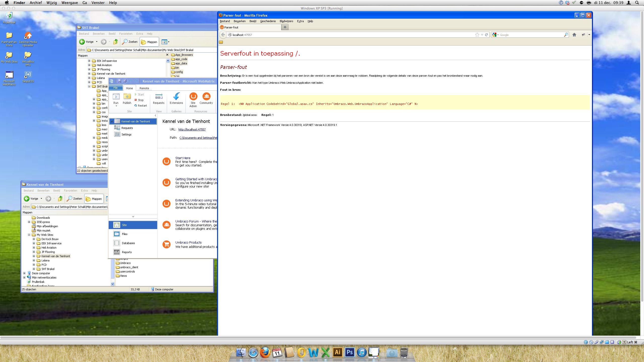Select the Reports workspace in WebMatrix
This screenshot has width=644, height=362.
pos(133,252)
